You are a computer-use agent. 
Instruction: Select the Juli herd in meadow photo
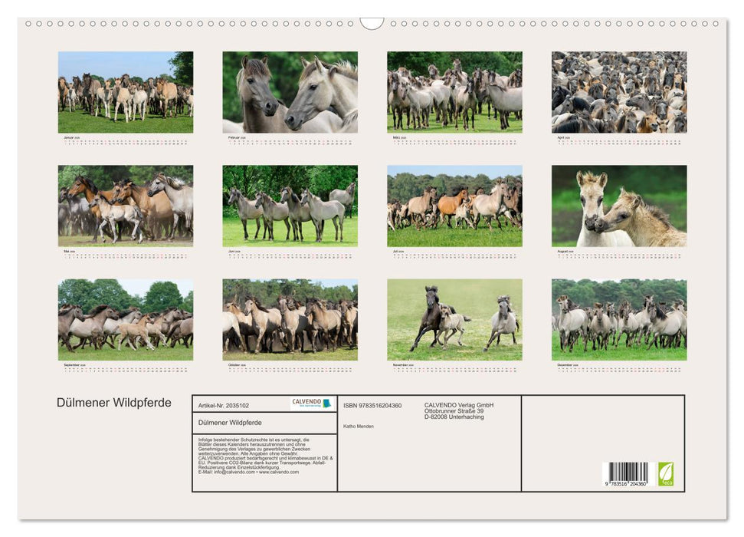(454, 206)
